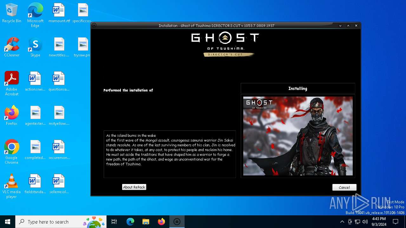Image resolution: width=406 pixels, height=228 pixels.
Task: Open the clock showing 4:43 PM
Action: click(379, 222)
